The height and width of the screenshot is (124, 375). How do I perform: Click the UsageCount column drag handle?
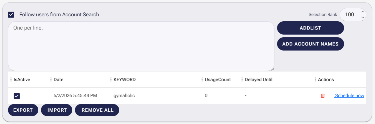[x=202, y=79]
